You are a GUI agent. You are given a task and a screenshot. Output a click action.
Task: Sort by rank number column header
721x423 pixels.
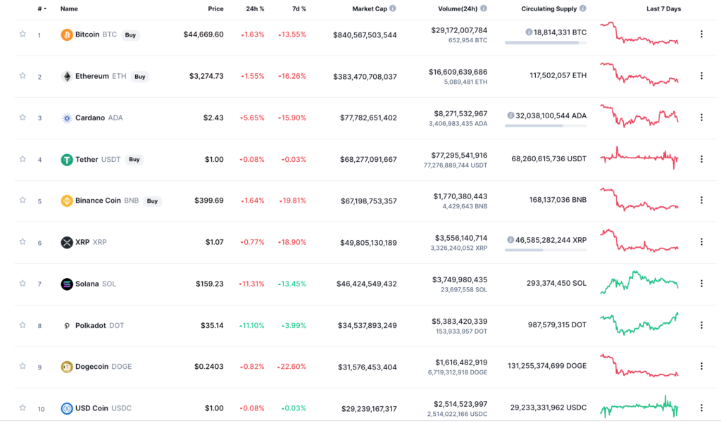[42, 8]
